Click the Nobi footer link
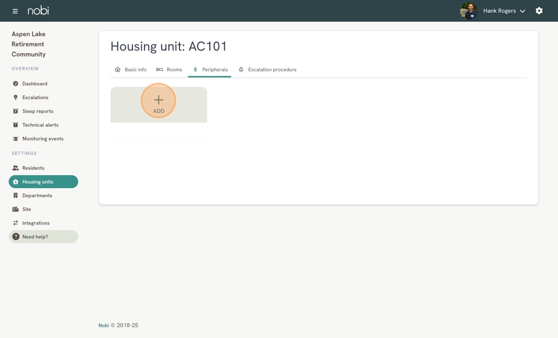 pos(104,326)
